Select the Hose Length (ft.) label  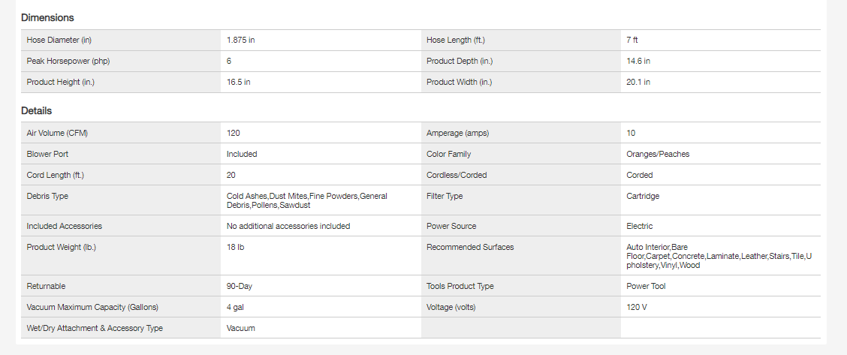(461, 40)
